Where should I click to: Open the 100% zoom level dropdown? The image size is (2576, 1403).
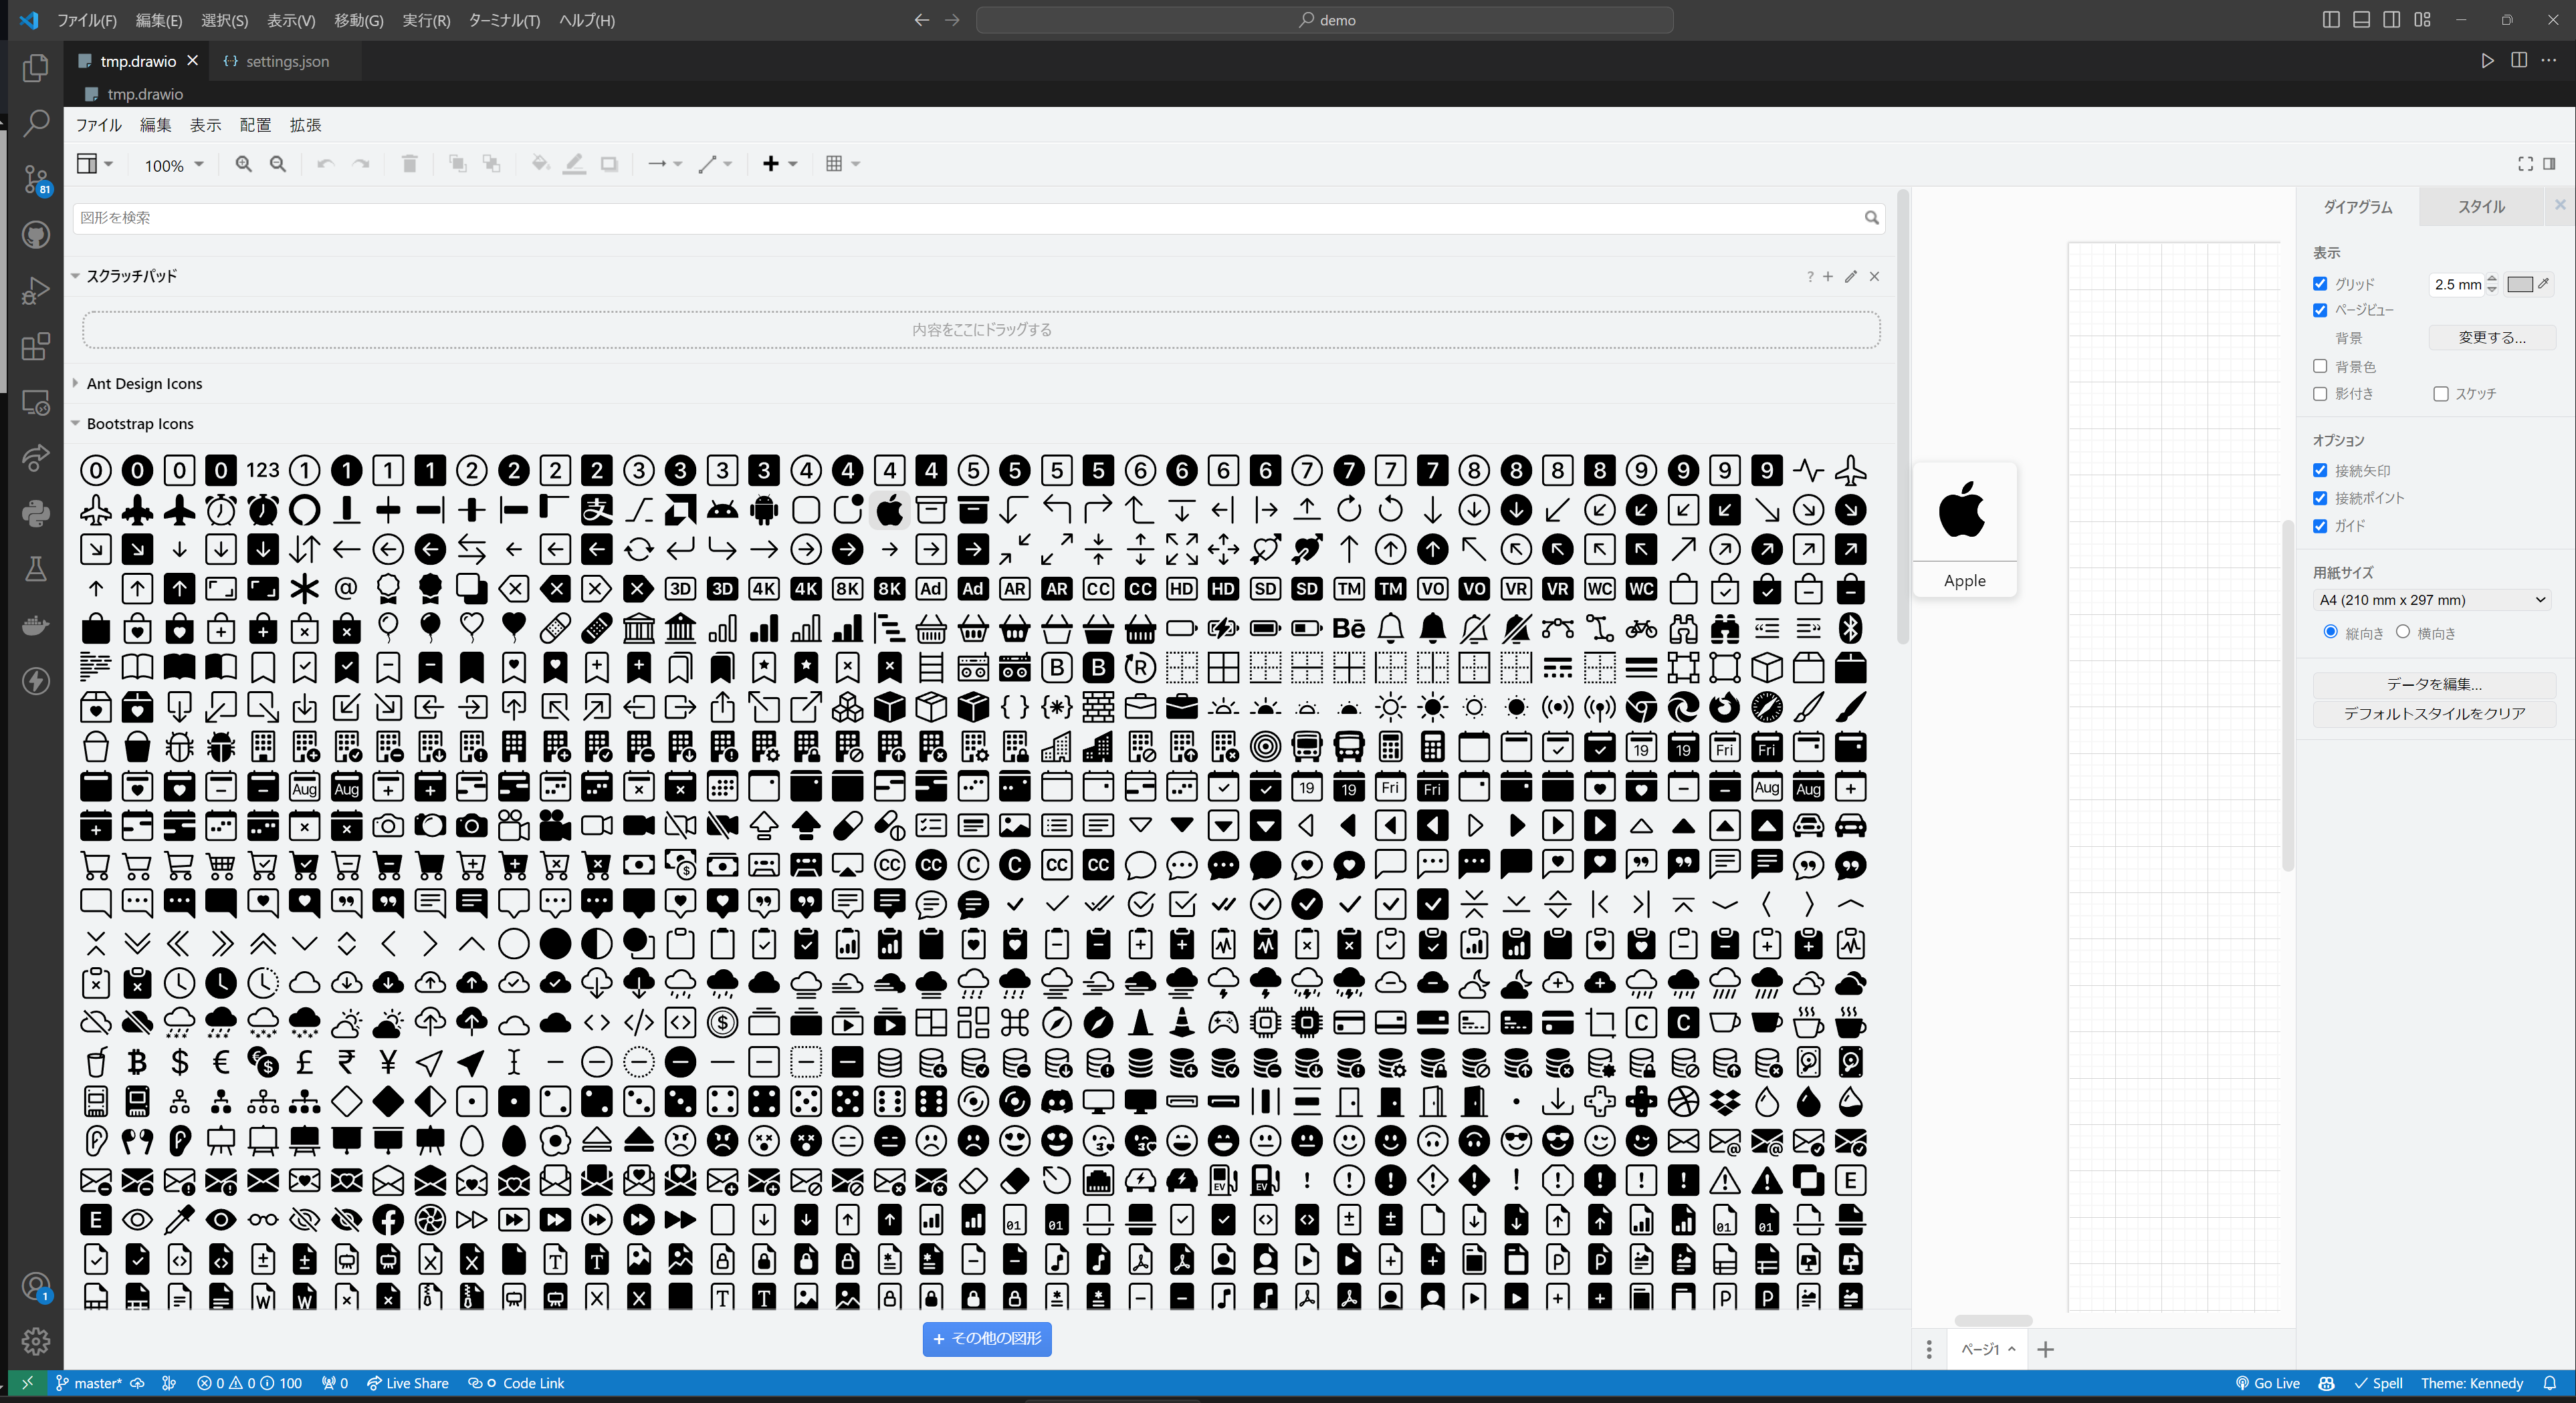[173, 165]
